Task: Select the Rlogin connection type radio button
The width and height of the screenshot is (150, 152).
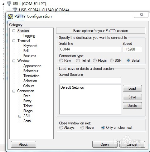Action: click(95, 60)
